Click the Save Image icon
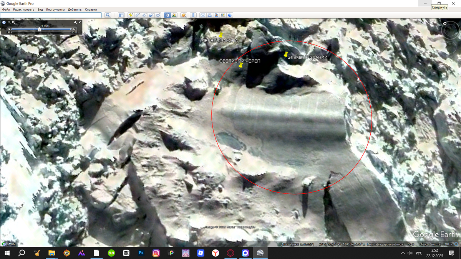Image resolution: width=461 pixels, height=259 pixels. click(x=216, y=15)
